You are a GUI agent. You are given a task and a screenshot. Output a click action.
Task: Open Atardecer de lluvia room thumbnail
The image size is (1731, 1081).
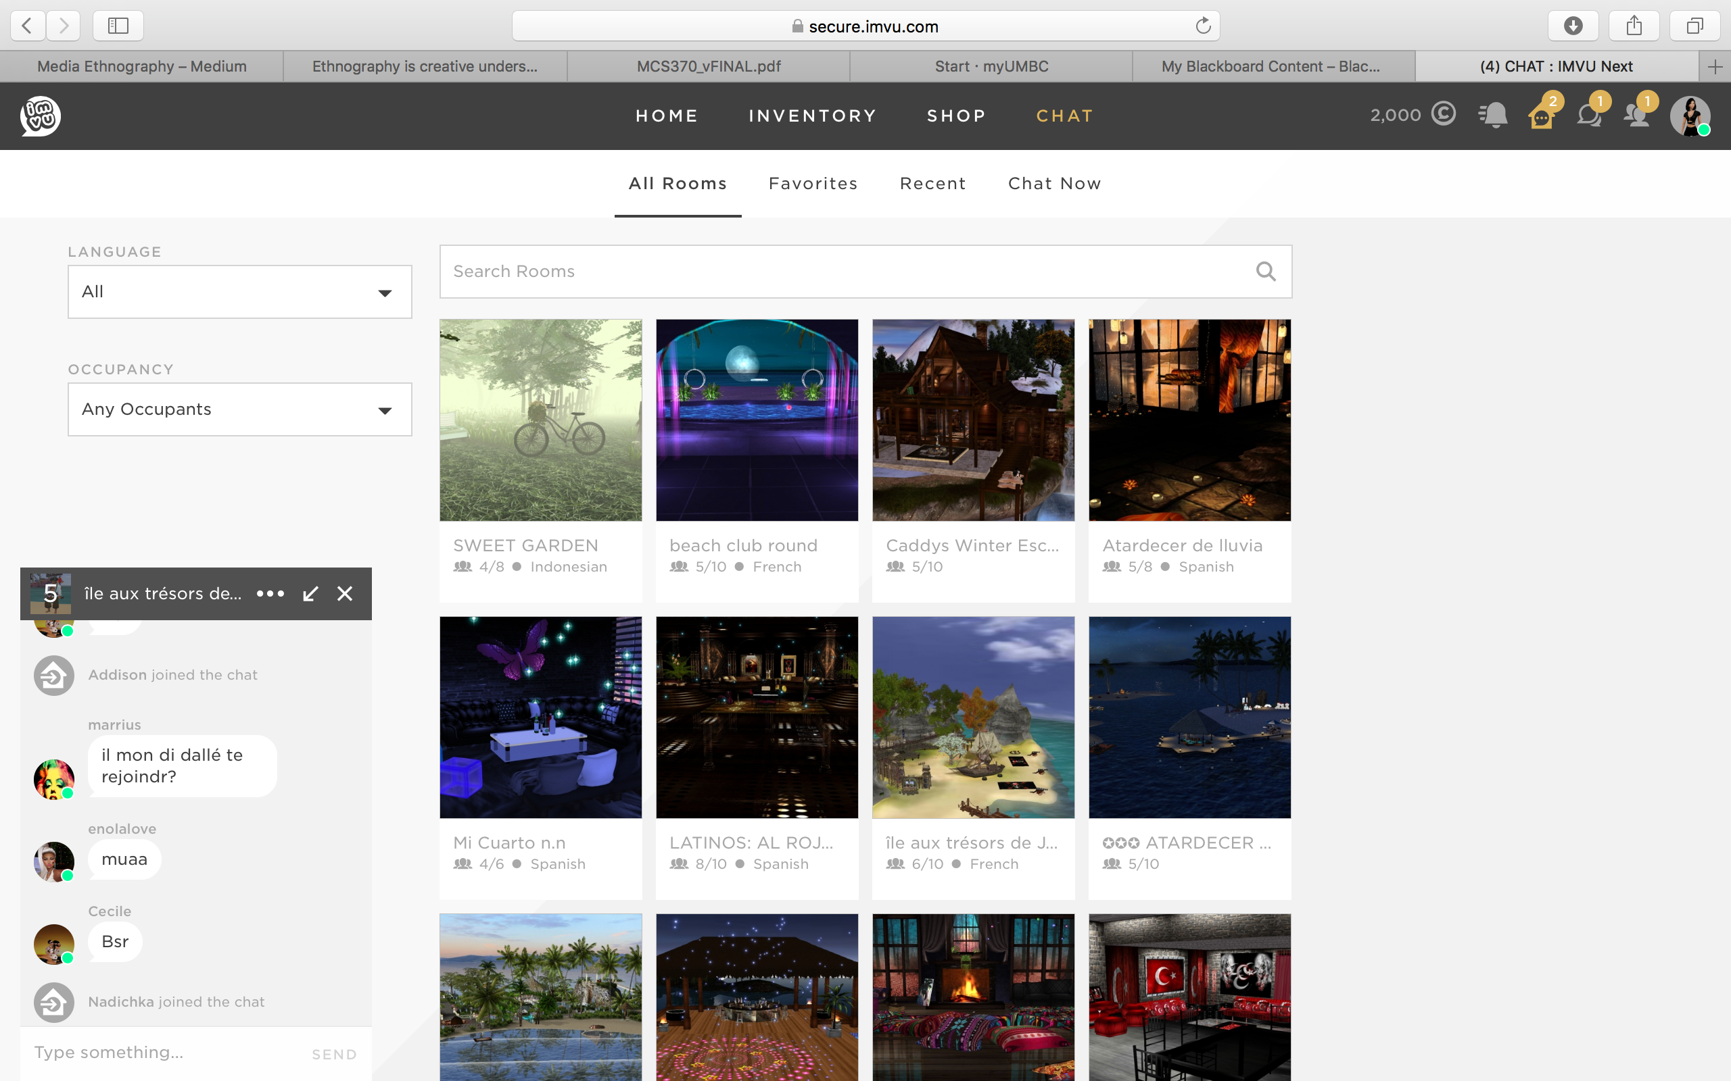pyautogui.click(x=1189, y=420)
